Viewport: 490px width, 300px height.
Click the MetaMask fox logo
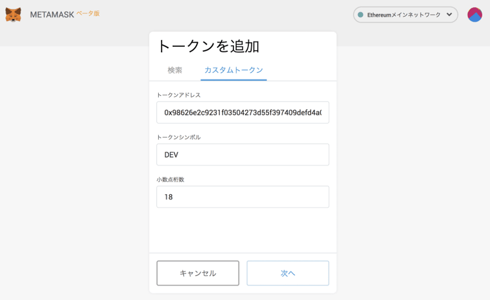[13, 15]
